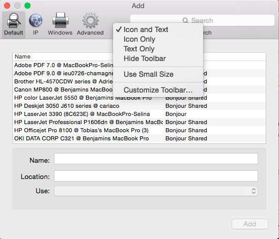Click the green zoom window button
Screen dimensions: 279x239
27,6
